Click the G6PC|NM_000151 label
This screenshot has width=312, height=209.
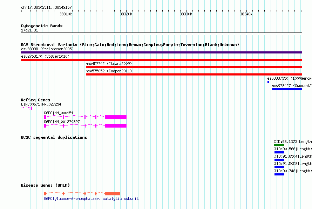[x=59, y=113]
